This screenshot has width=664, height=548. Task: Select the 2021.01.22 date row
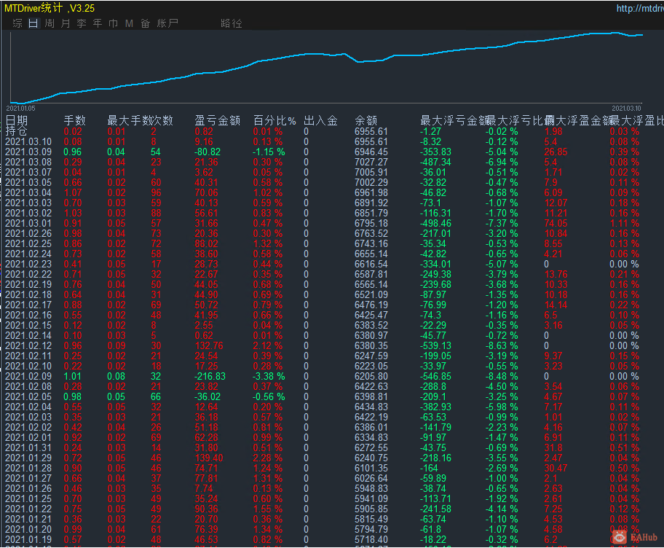point(28,509)
